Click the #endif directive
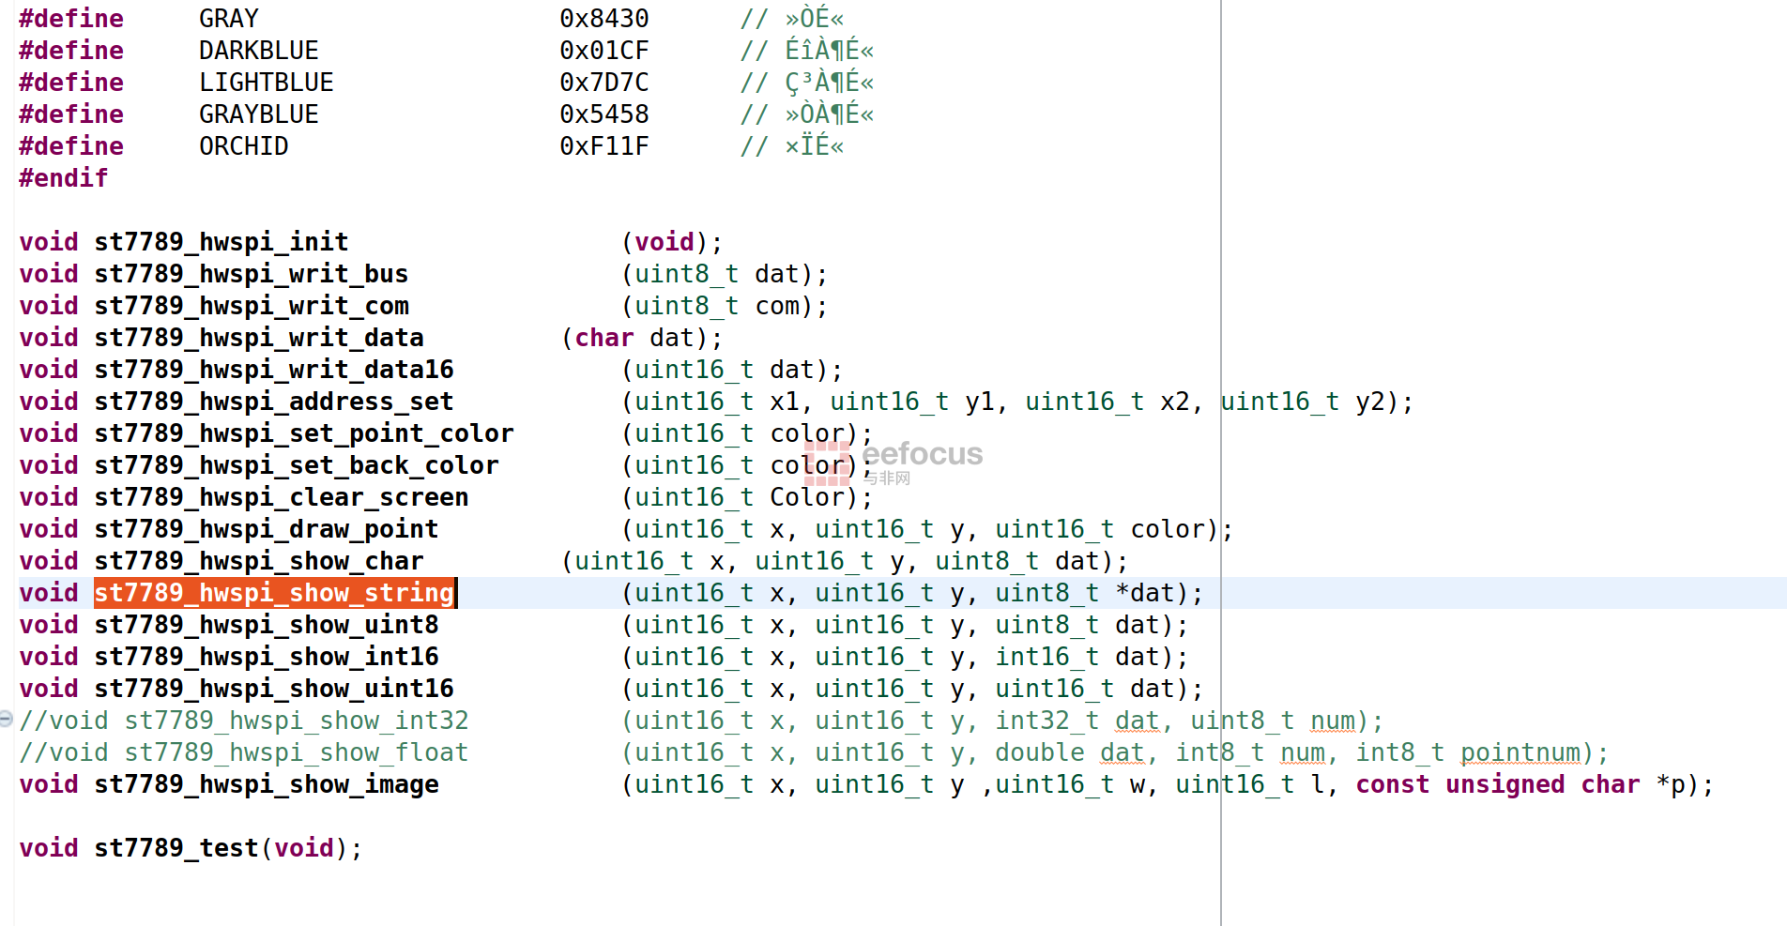The height and width of the screenshot is (926, 1787). click(64, 178)
